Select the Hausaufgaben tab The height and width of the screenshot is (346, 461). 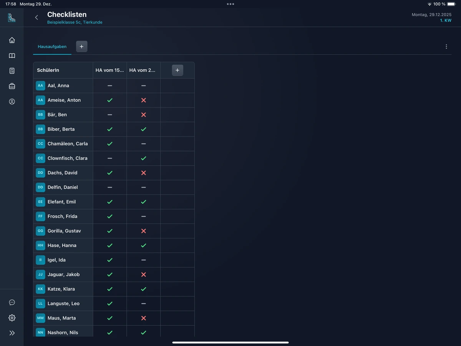coord(52,47)
